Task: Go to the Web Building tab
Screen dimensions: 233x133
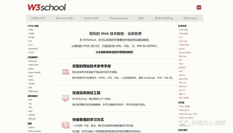Action: [x=164, y=18]
